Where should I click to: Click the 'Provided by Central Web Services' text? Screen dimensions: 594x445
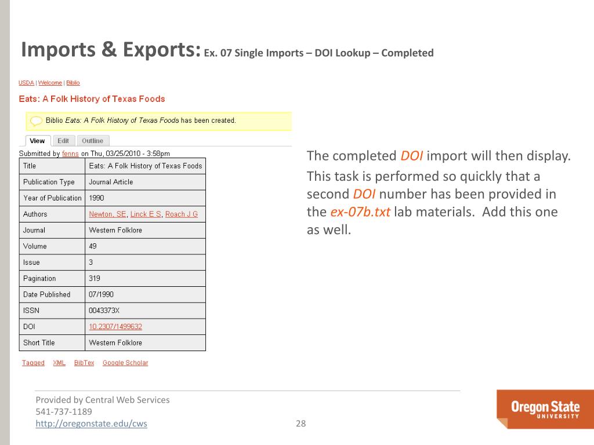[103, 400]
